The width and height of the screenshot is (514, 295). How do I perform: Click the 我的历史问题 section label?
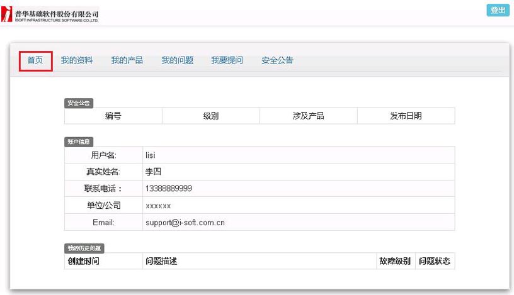[84, 248]
